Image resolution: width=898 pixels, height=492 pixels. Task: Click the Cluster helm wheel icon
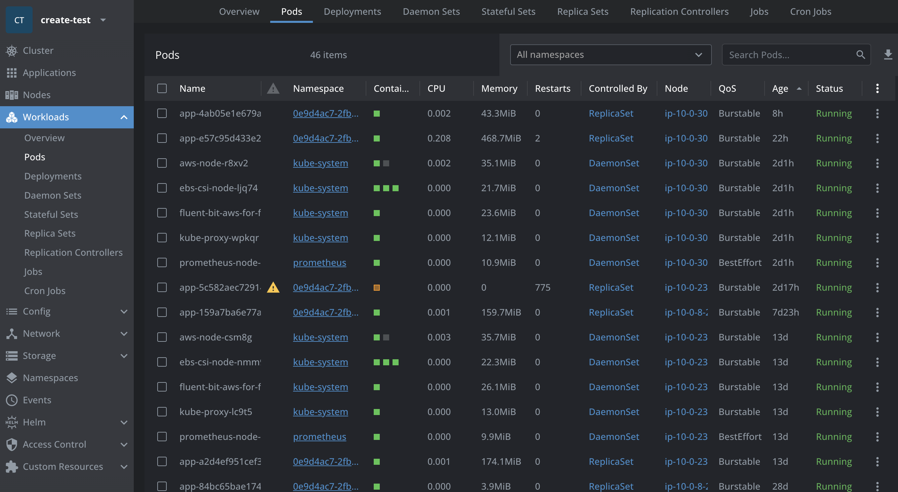(x=11, y=50)
